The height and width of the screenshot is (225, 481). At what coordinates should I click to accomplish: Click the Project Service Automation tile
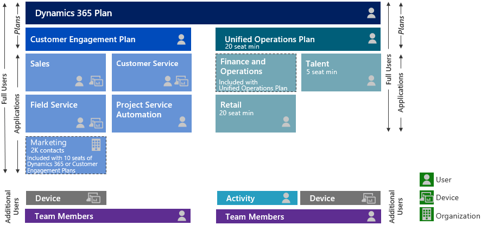point(151,114)
